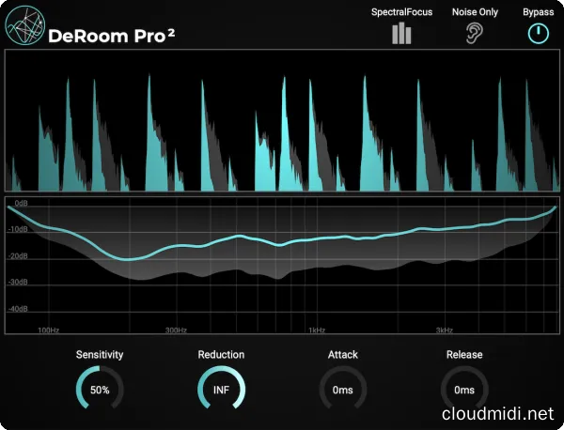564x430 pixels.
Task: Open the SpectralFocus bars icon
Action: click(401, 34)
